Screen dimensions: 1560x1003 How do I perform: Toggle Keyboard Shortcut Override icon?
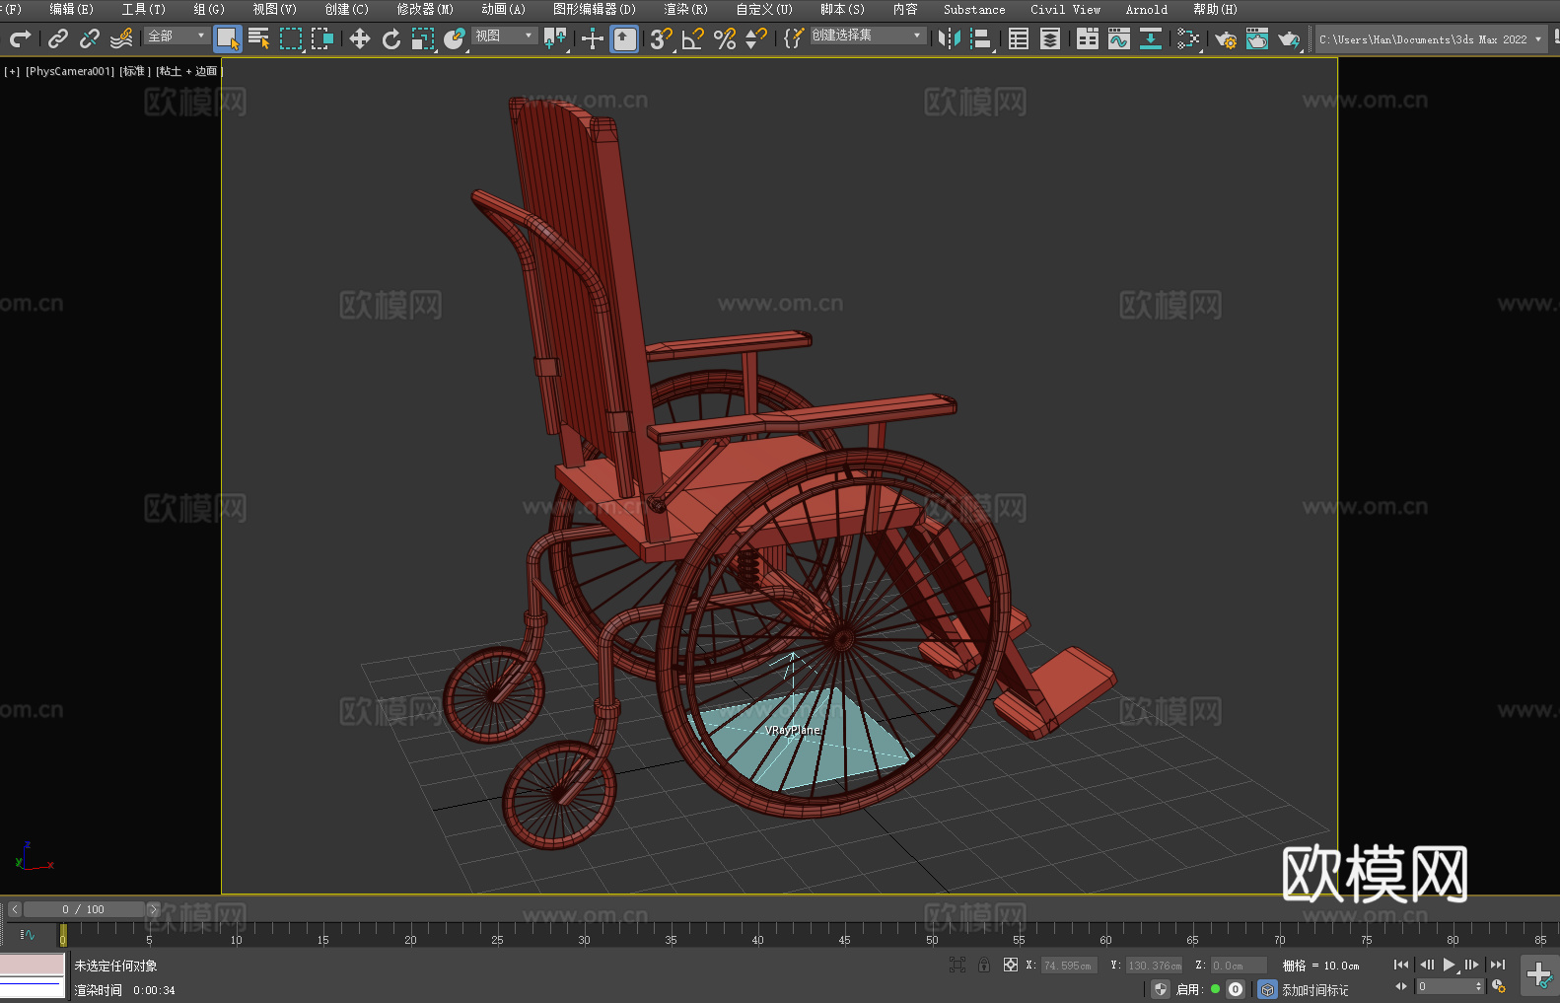(x=624, y=38)
